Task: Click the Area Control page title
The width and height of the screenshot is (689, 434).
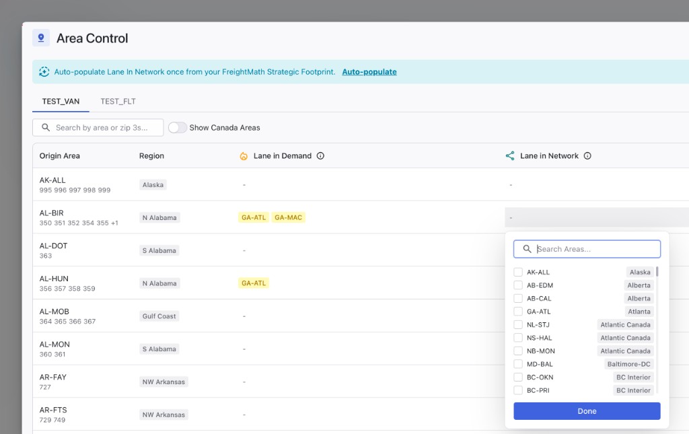Action: pyautogui.click(x=92, y=38)
